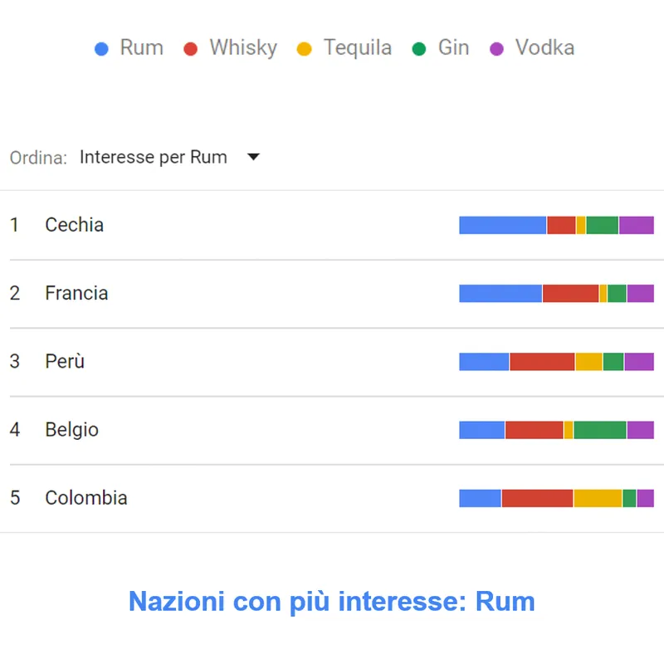Click Belgio's green Gin bar segment
Image resolution: width=664 pixels, height=664 pixels.
[x=599, y=430]
